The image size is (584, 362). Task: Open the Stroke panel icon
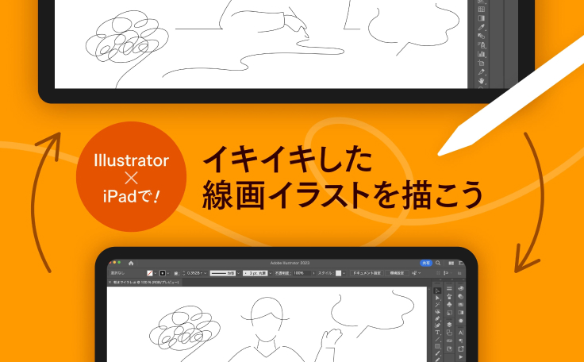pos(449,288)
